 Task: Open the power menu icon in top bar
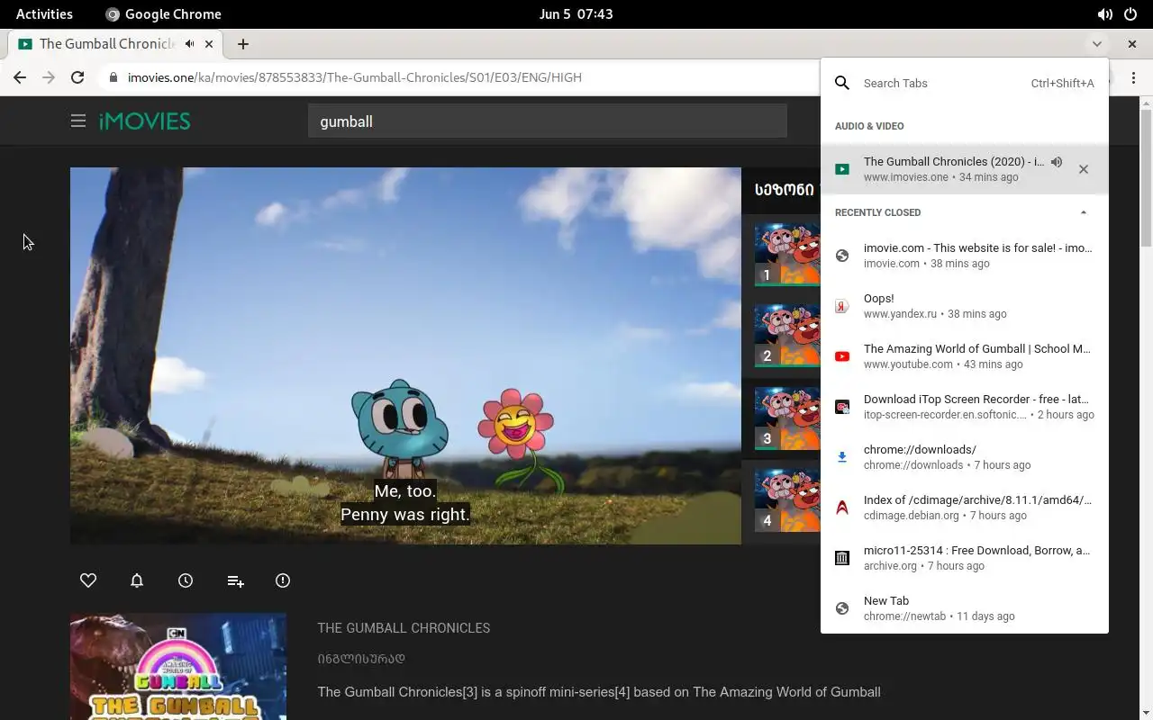tap(1130, 14)
